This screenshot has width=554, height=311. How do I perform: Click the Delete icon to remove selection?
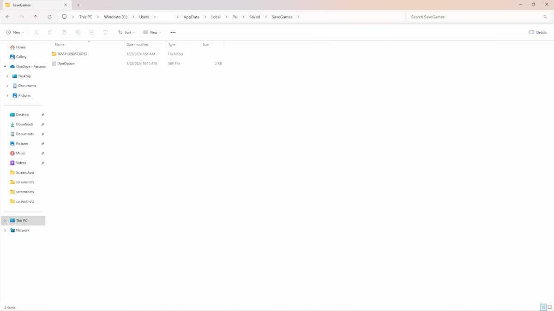[105, 32]
